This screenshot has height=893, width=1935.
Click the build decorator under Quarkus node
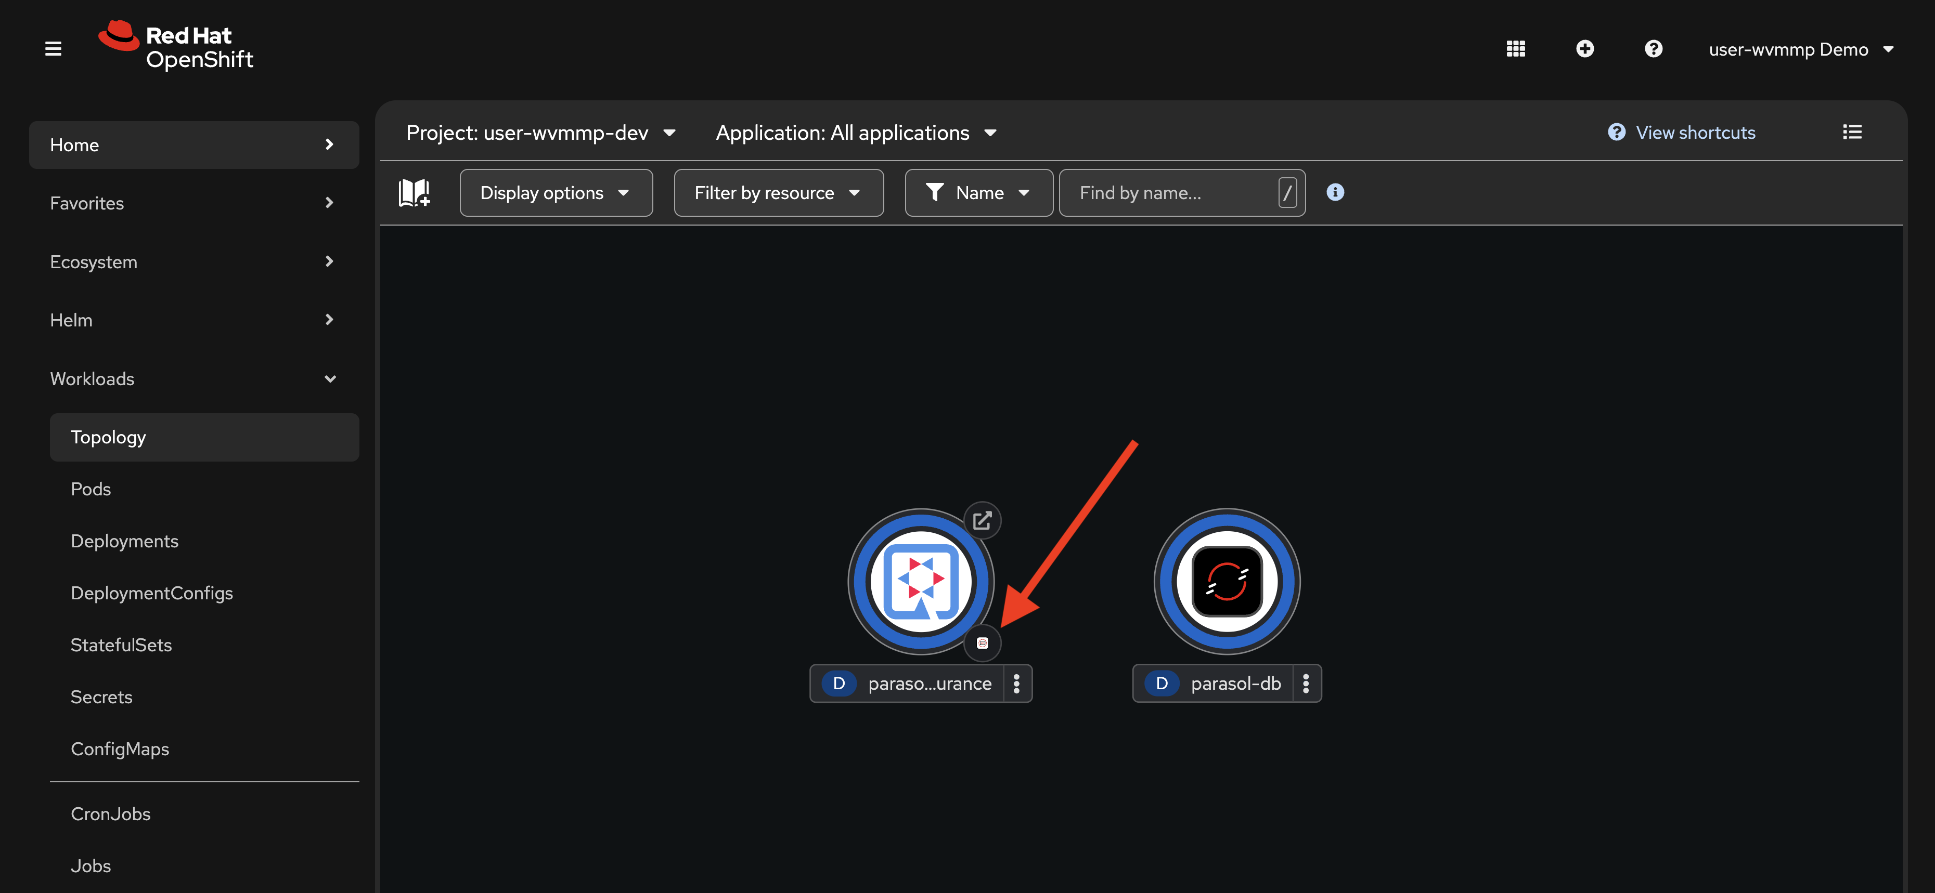tap(982, 643)
